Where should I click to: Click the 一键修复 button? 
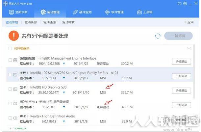click(x=178, y=36)
